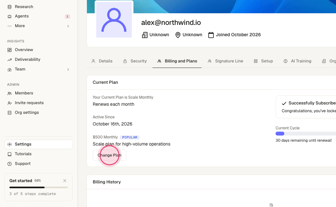This screenshot has height=207, width=336.
Task: Click the Support question mark icon
Action: tap(9, 164)
